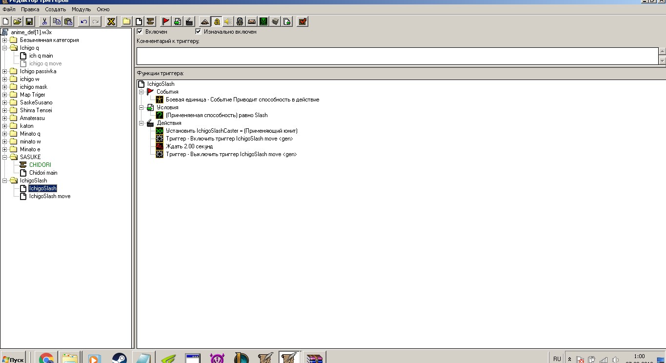666x363 pixels.
Task: Click the yellow X variables icon
Action: coord(111,21)
